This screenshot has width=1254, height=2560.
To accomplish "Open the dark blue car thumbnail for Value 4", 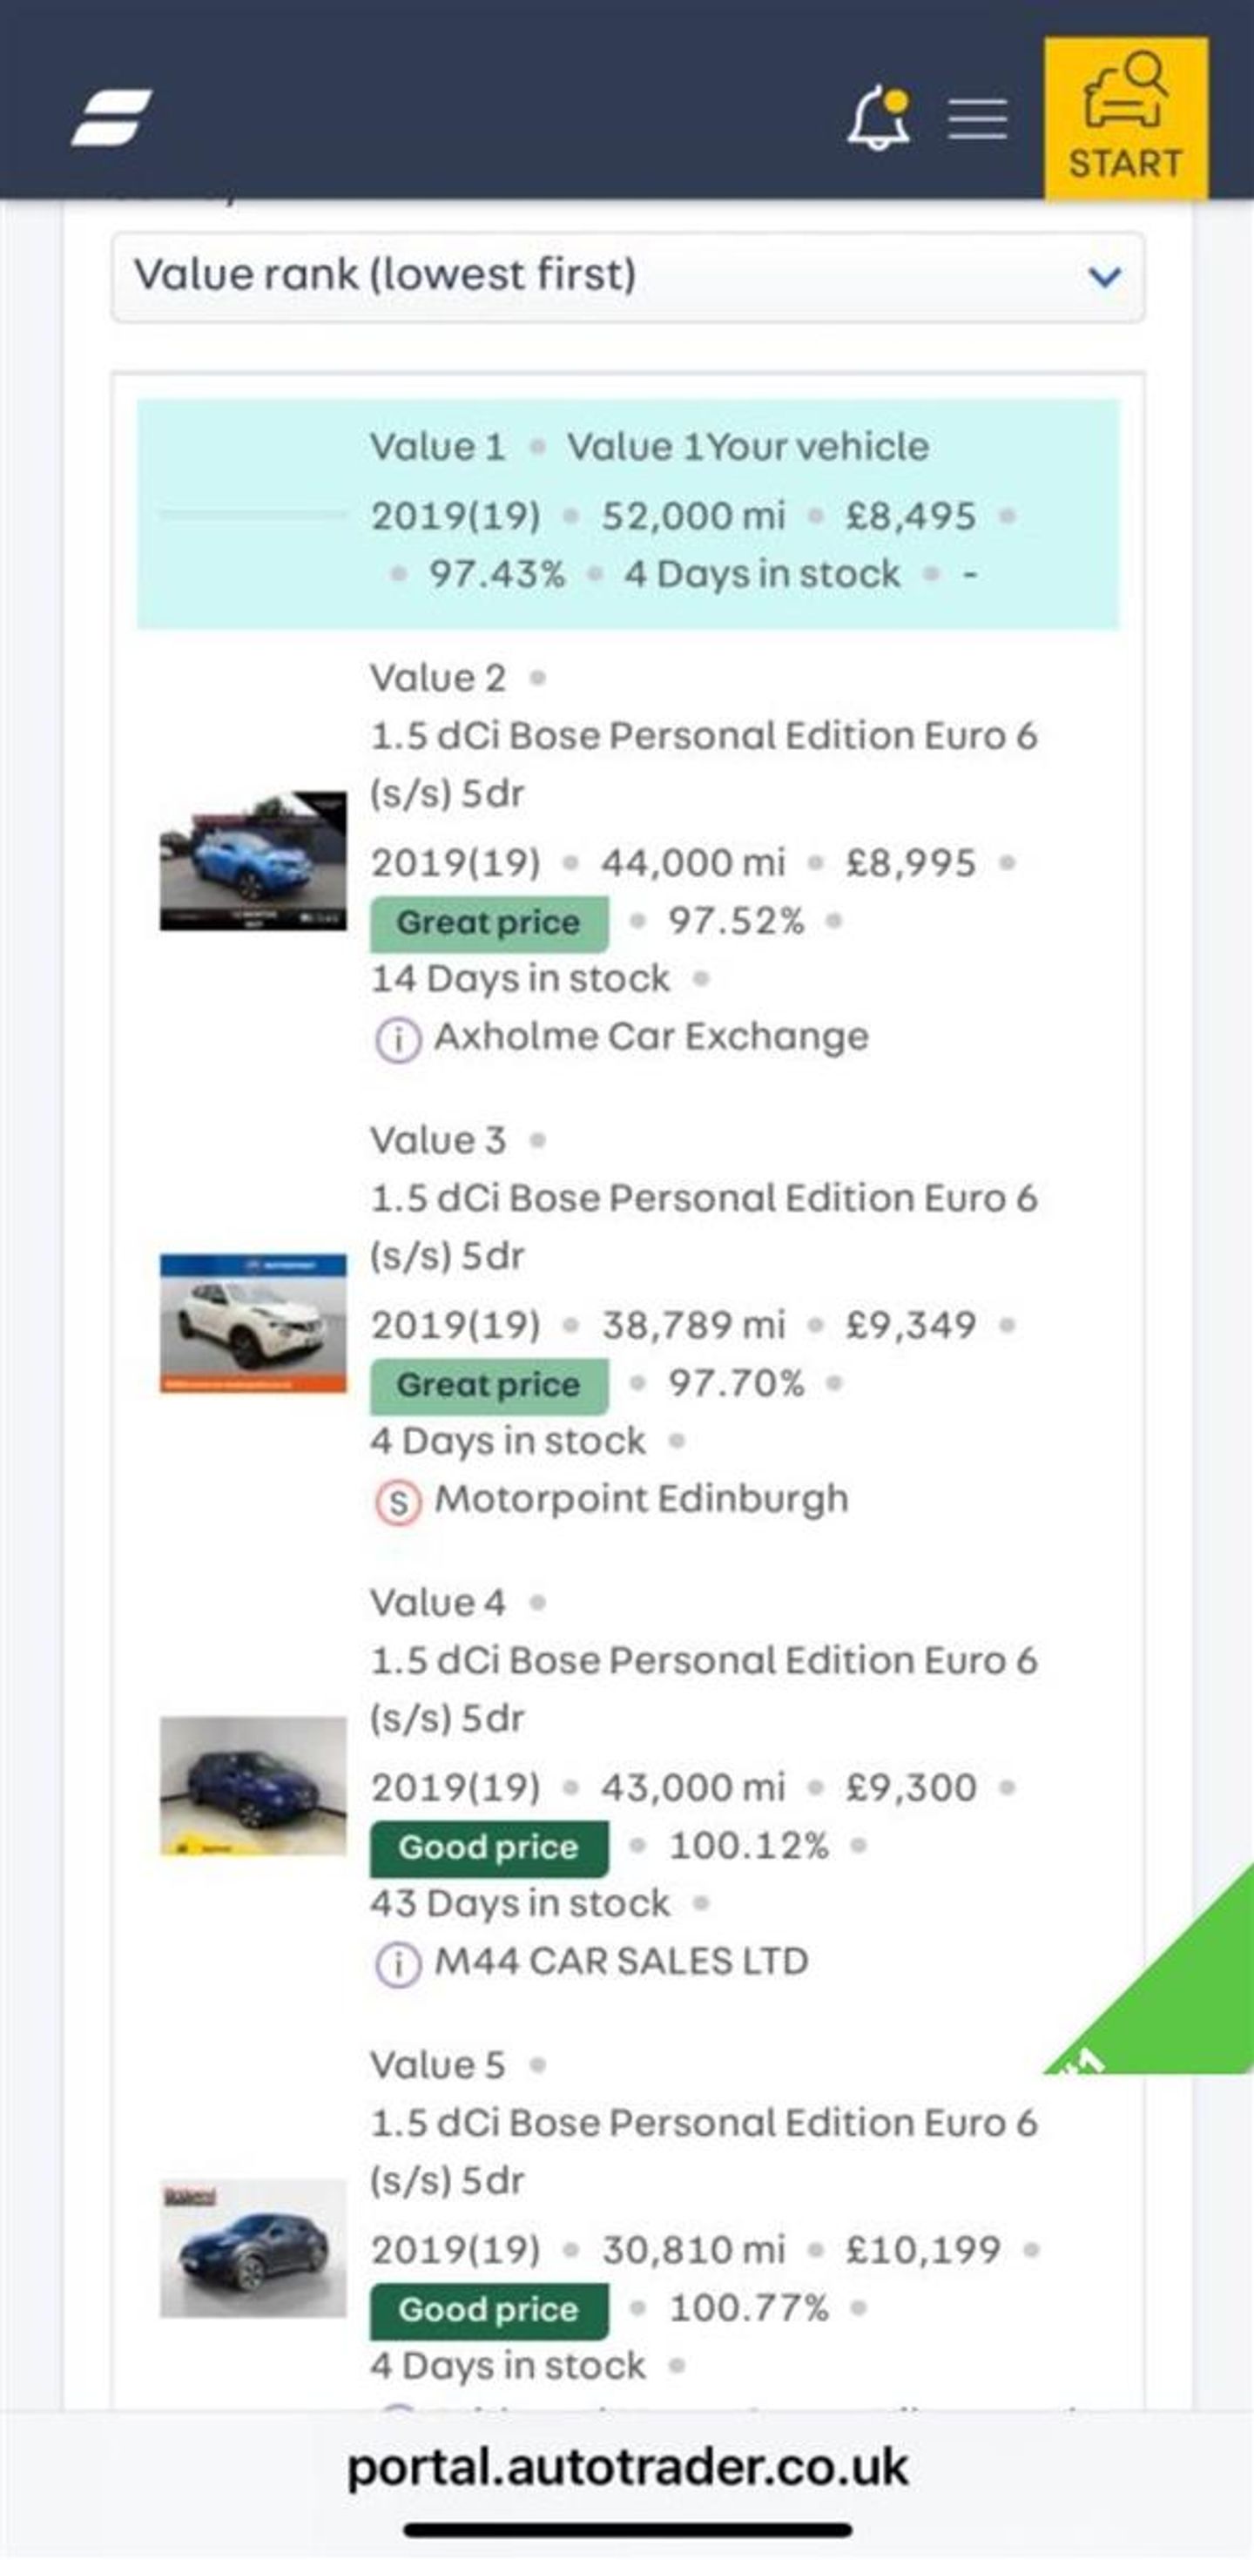I will (253, 1785).
